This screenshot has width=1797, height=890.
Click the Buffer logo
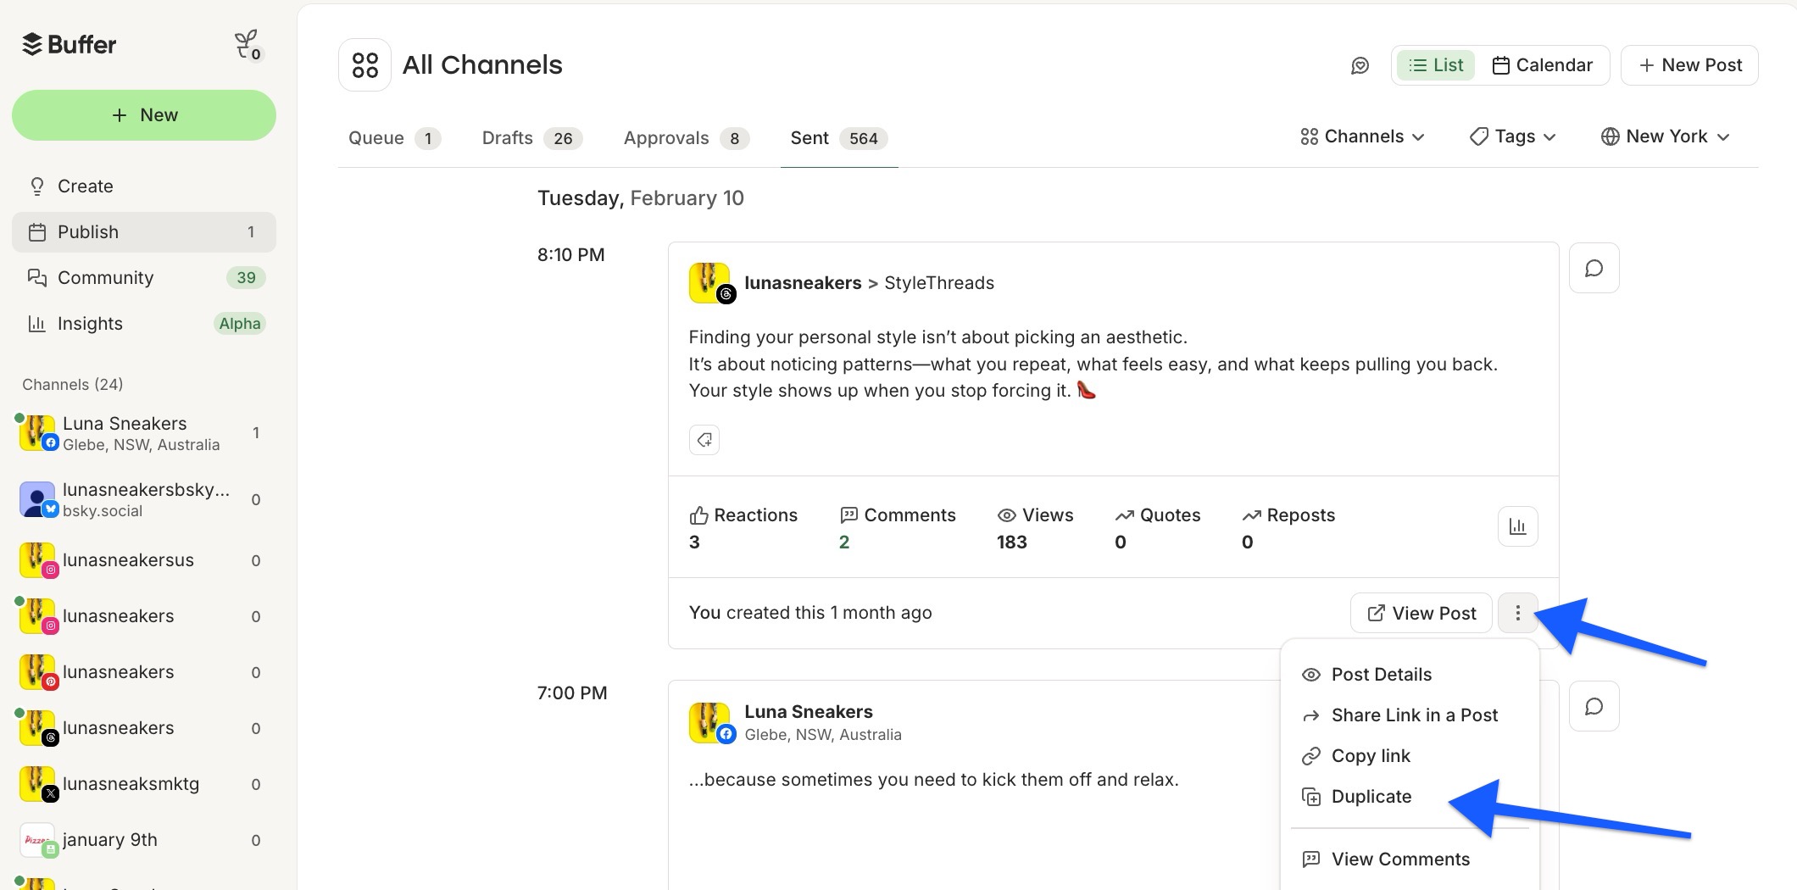tap(69, 44)
